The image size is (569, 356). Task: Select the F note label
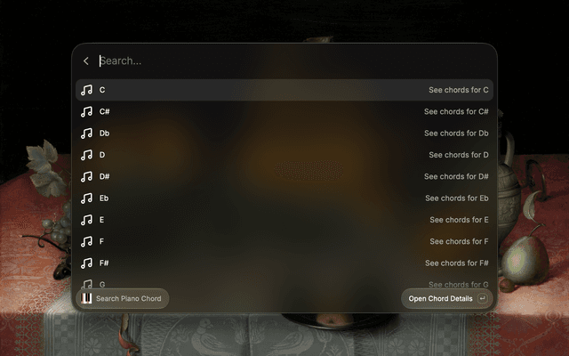tap(101, 241)
